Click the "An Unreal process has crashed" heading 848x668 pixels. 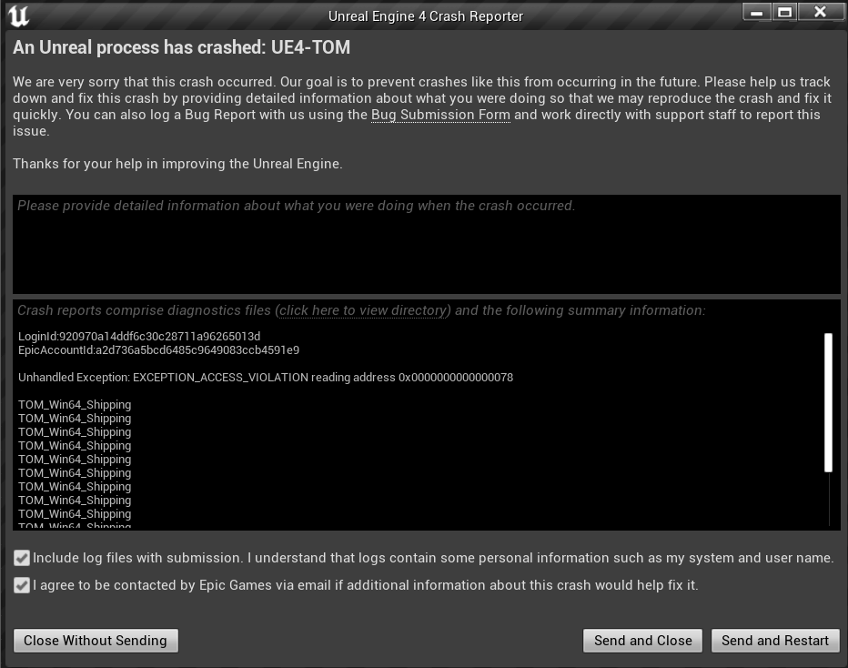pyautogui.click(x=181, y=47)
